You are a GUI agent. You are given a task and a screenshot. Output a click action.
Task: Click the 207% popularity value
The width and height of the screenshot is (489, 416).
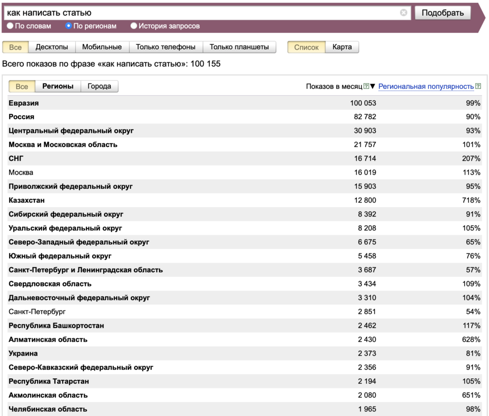coord(471,158)
